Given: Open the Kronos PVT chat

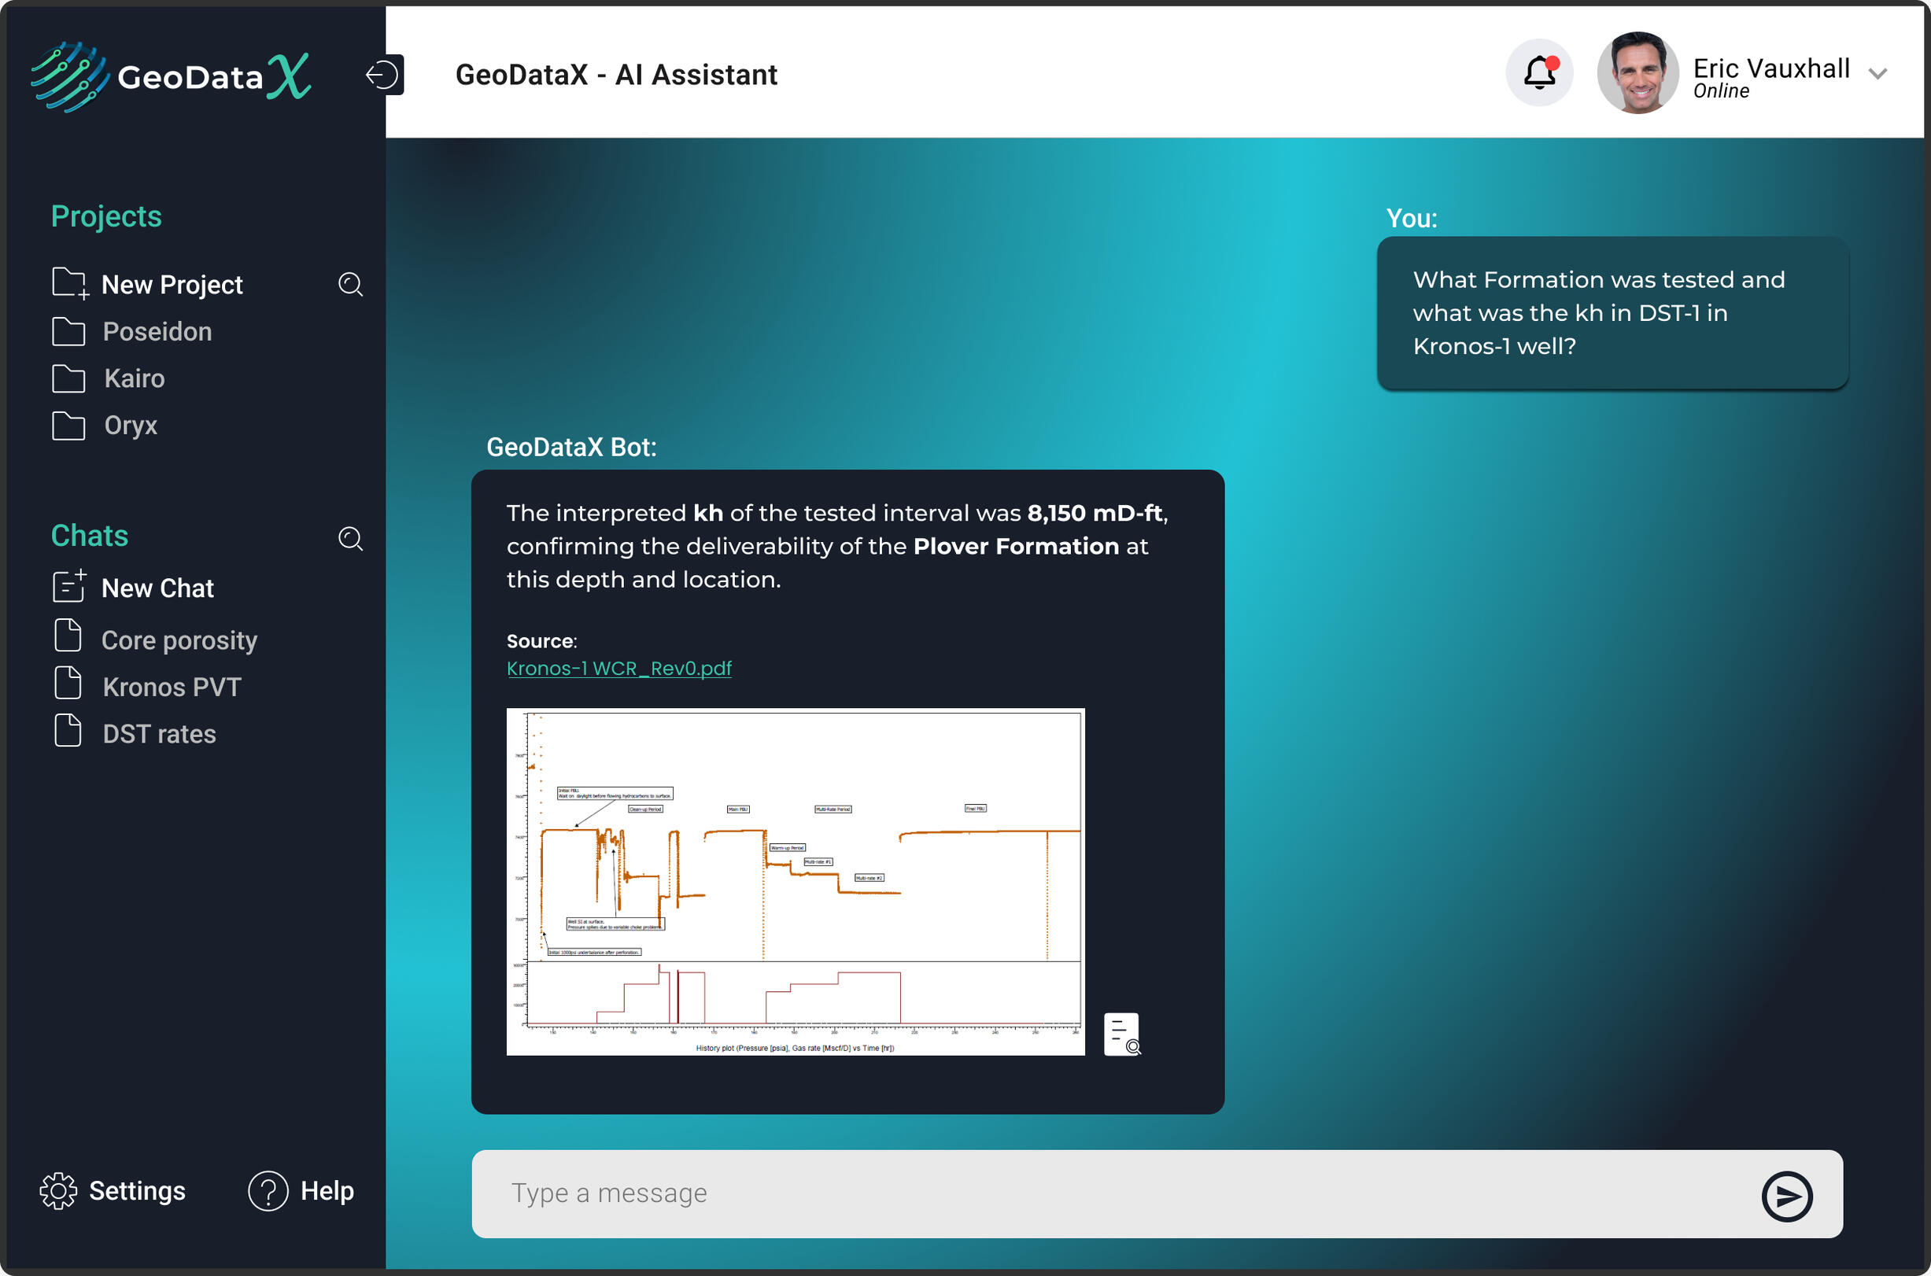Looking at the screenshot, I should click(x=172, y=687).
